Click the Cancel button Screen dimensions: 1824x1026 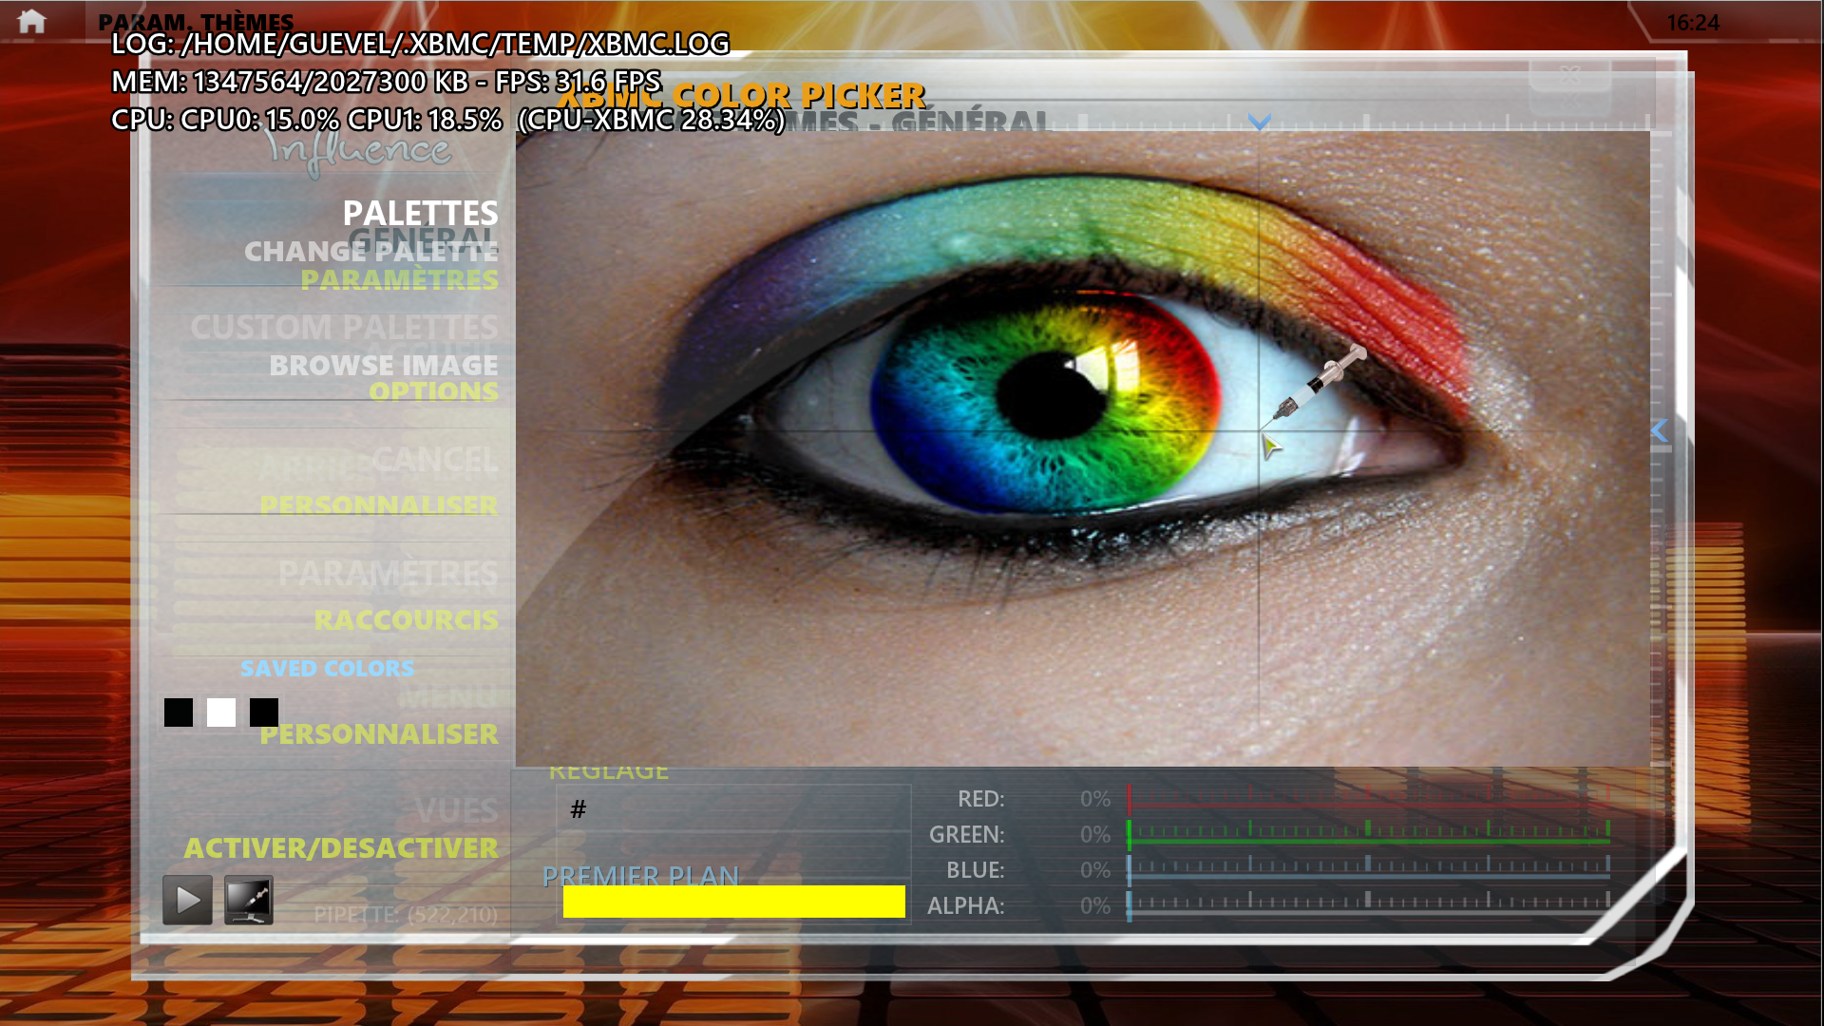[x=434, y=460]
